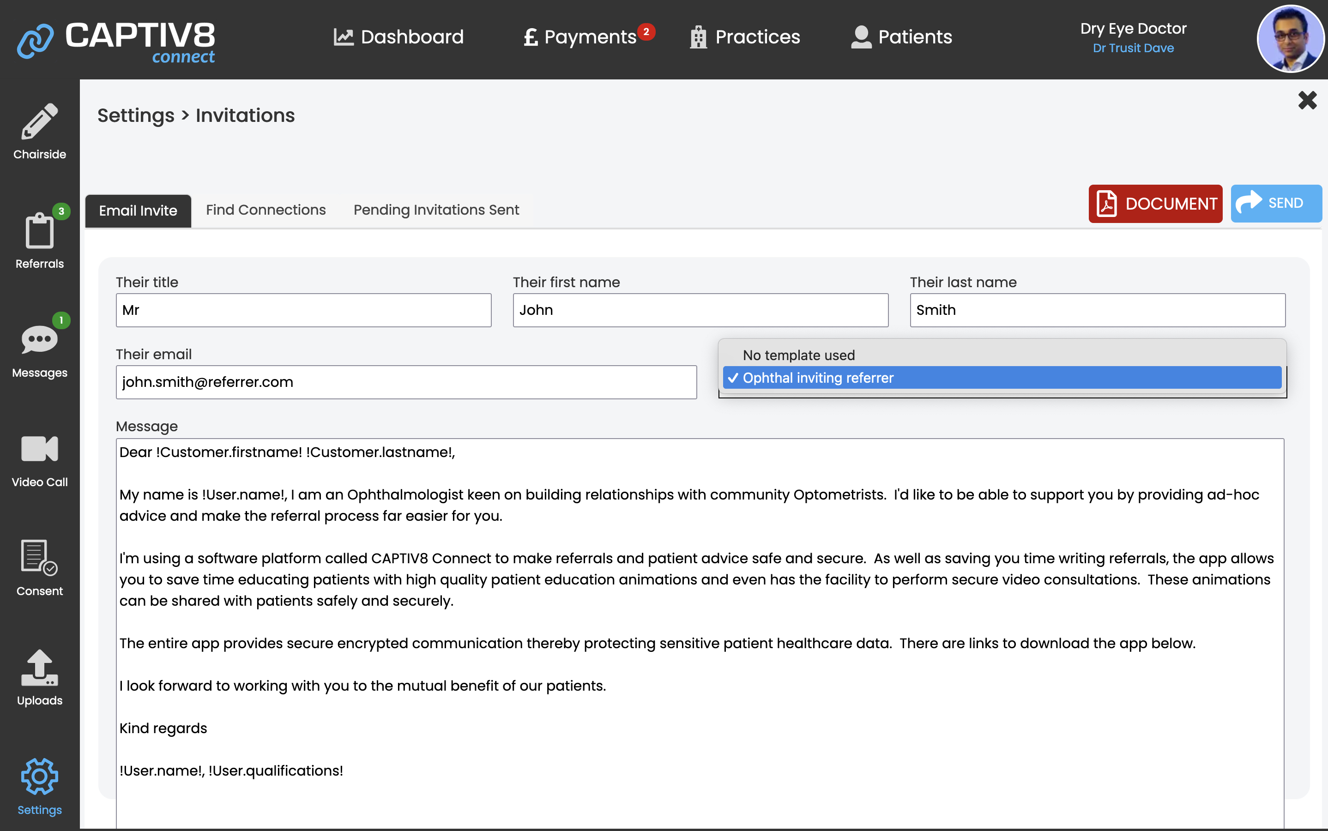
Task: Open the Pending Invitations Sent tab
Action: 436,210
